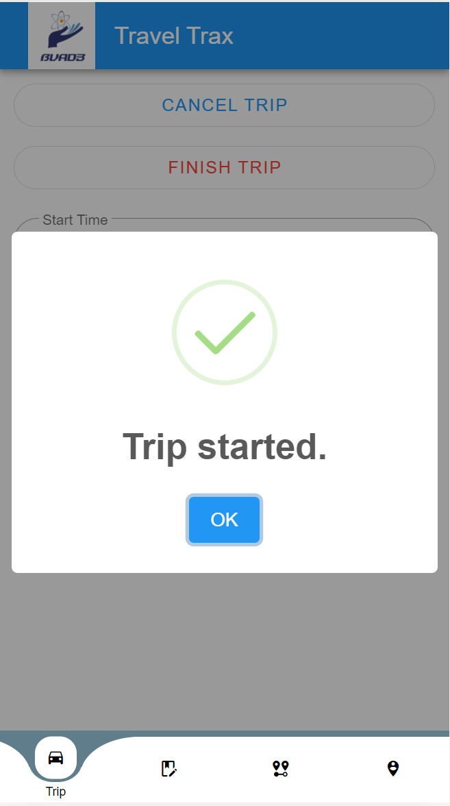Select the Trip tab label
Image resolution: width=450 pixels, height=806 pixels.
pyautogui.click(x=55, y=792)
